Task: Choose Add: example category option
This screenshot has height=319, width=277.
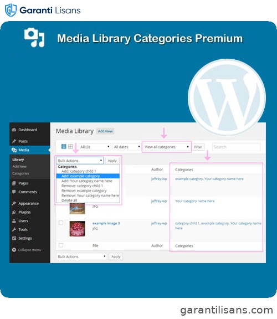Action: (x=88, y=176)
